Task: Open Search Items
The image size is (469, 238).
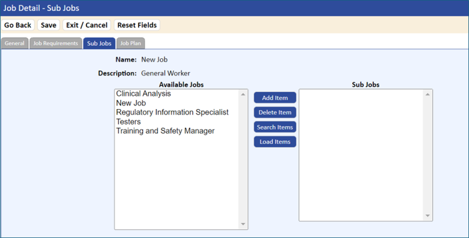Action: (x=275, y=127)
